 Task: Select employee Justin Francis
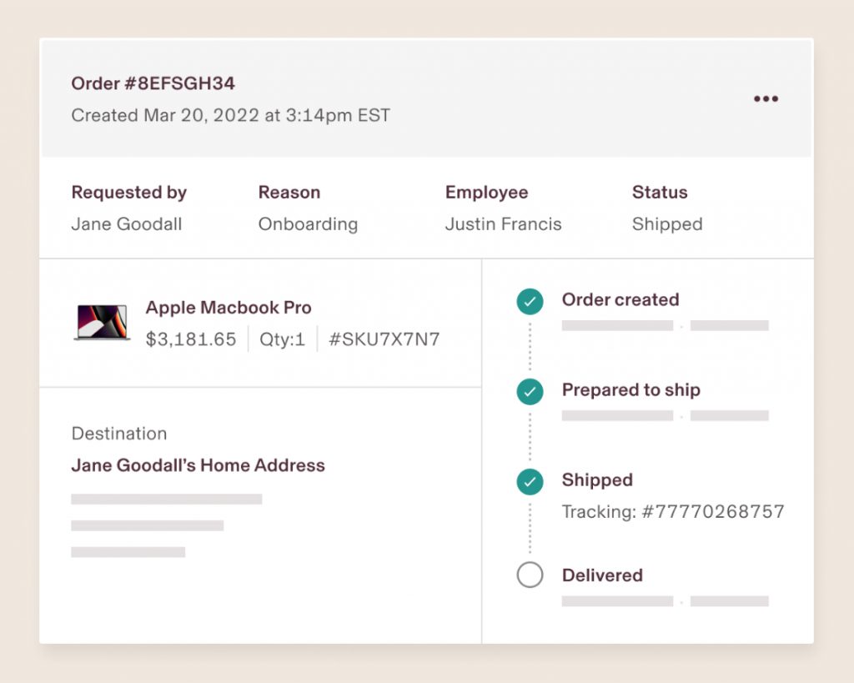pyautogui.click(x=503, y=223)
